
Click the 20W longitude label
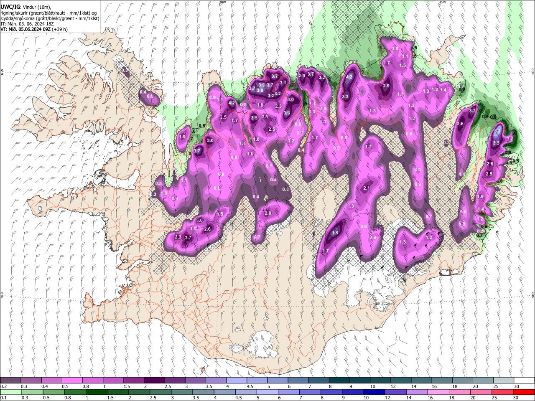(x=222, y=2)
